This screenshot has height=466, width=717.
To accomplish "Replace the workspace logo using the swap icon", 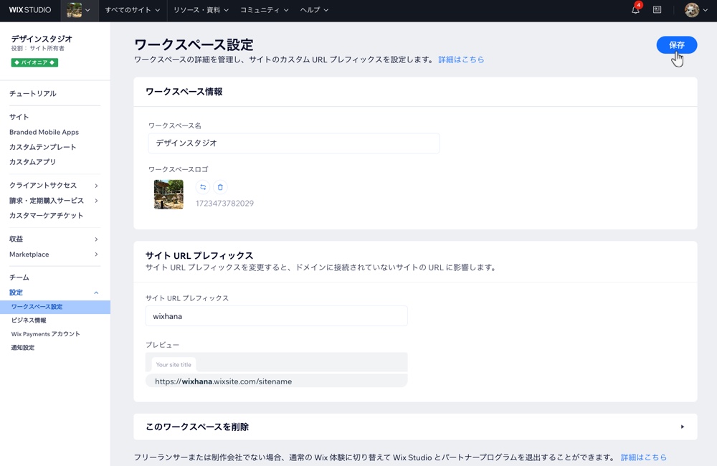I will coord(202,186).
